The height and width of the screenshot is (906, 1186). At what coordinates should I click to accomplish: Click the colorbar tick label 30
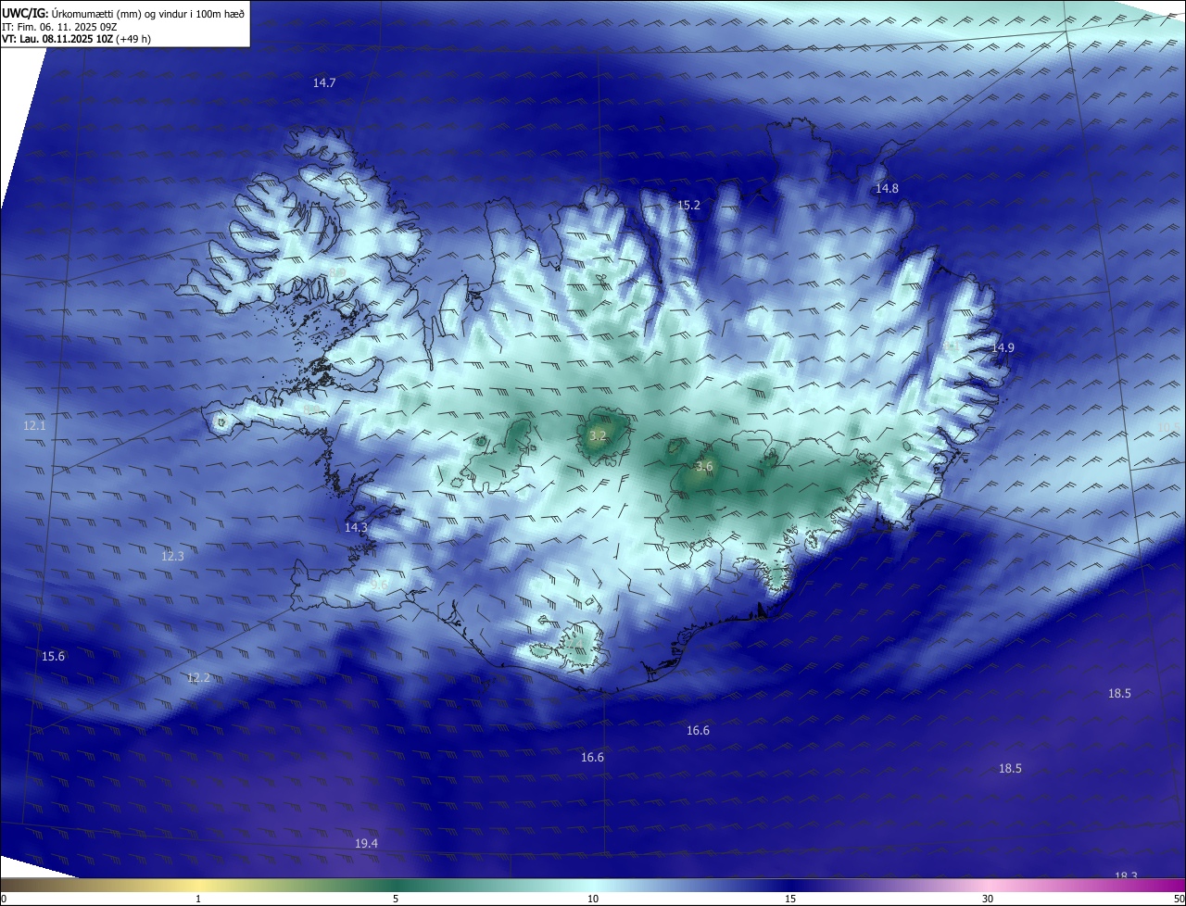[x=988, y=899]
